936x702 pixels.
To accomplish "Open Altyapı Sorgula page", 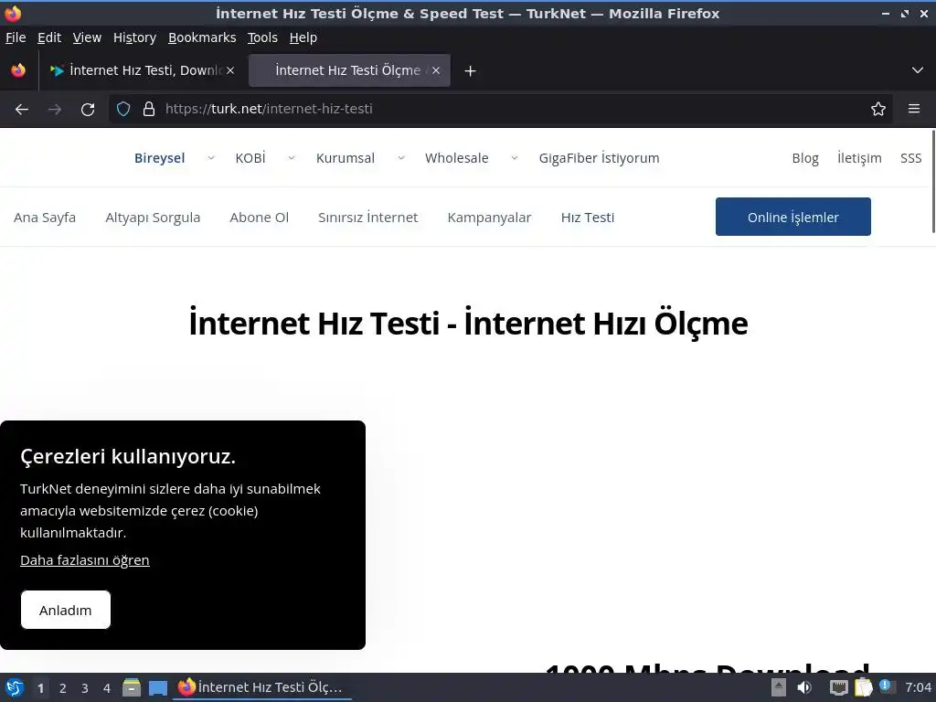I will coord(153,218).
